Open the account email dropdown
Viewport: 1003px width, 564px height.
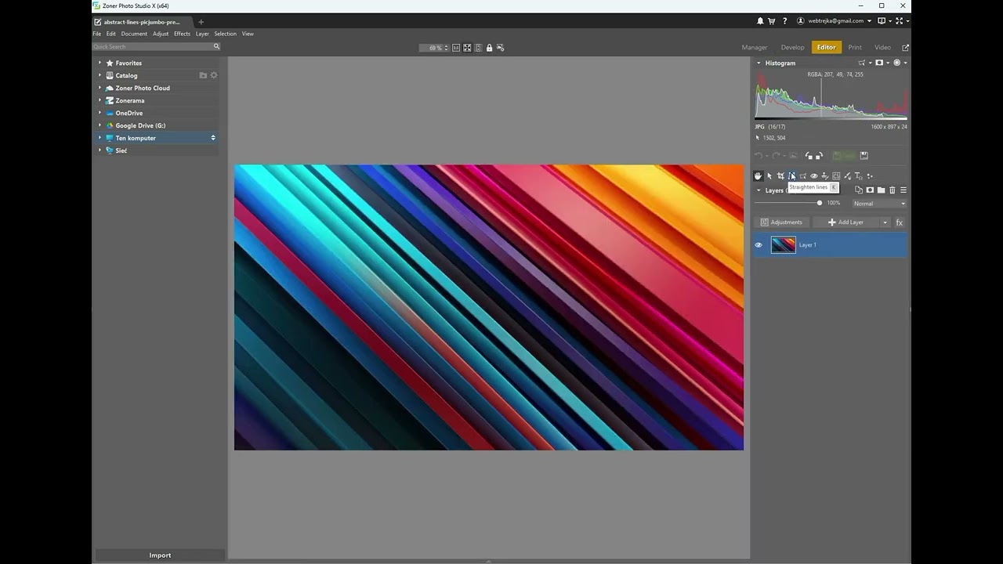869,21
